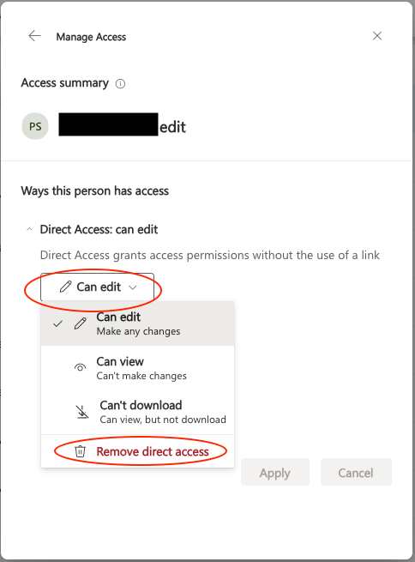Select the Can edit menu option
415x562 pixels.
tap(137, 323)
